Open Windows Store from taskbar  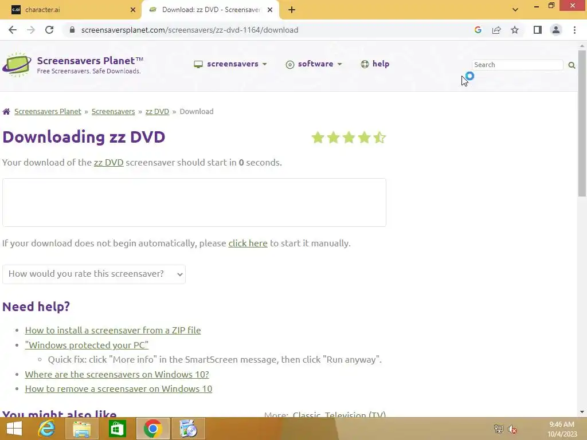117,429
